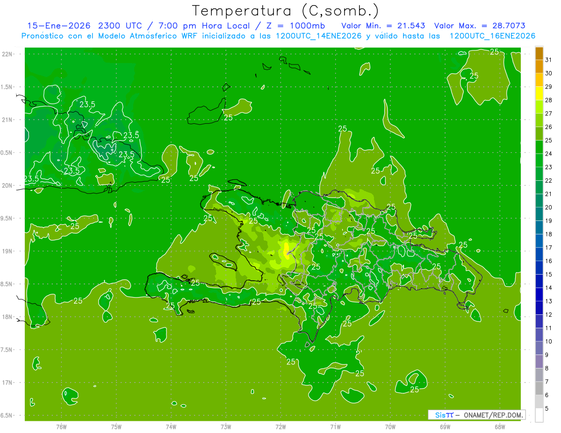Click the title "Temperatura (C,somb.)"
The image size is (561, 433).
click(x=286, y=11)
